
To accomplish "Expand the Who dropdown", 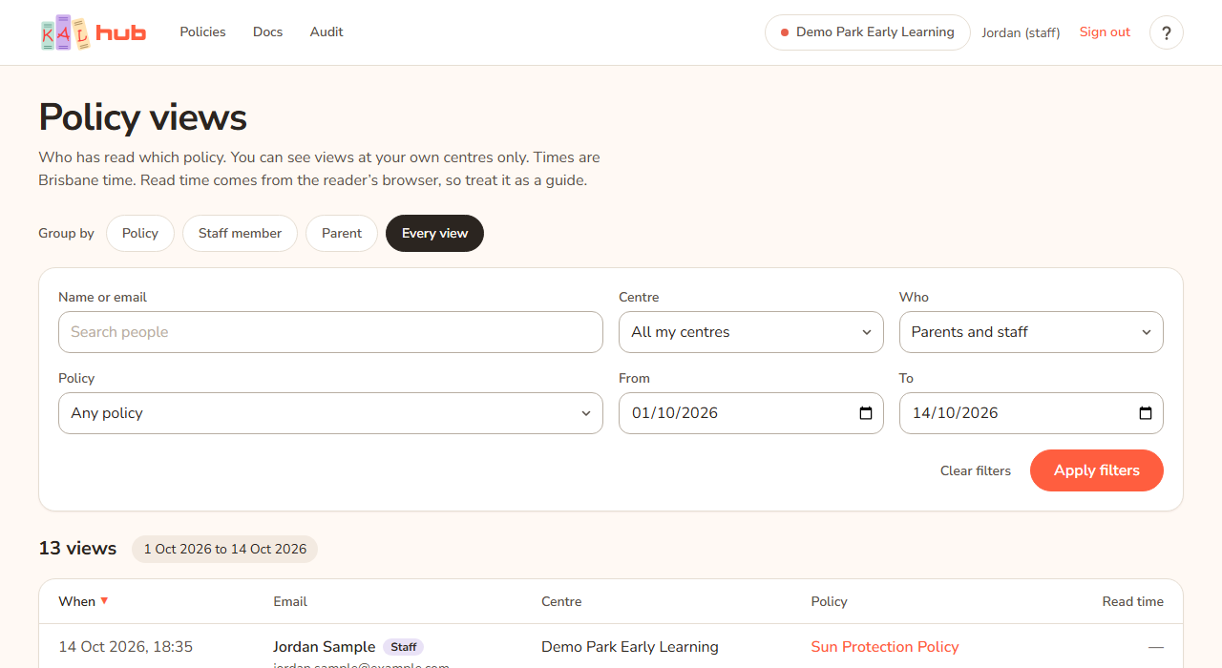I will click(1031, 332).
